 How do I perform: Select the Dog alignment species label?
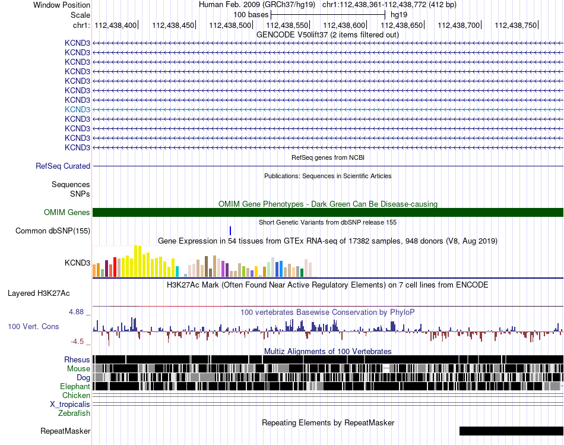[83, 378]
